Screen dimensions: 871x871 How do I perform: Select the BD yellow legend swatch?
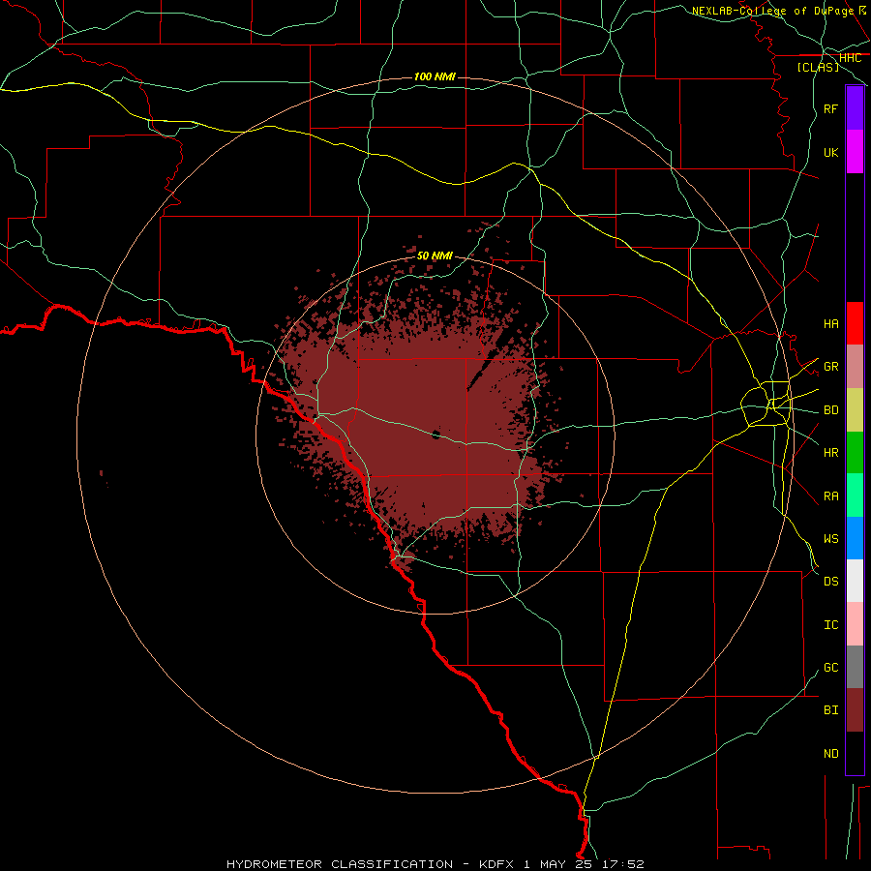(855, 410)
